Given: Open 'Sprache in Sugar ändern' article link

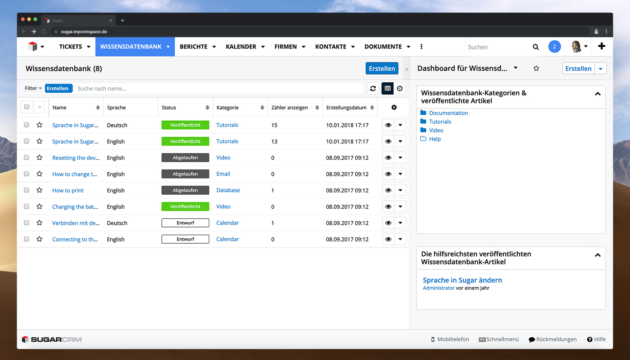Looking at the screenshot, I should [x=462, y=280].
